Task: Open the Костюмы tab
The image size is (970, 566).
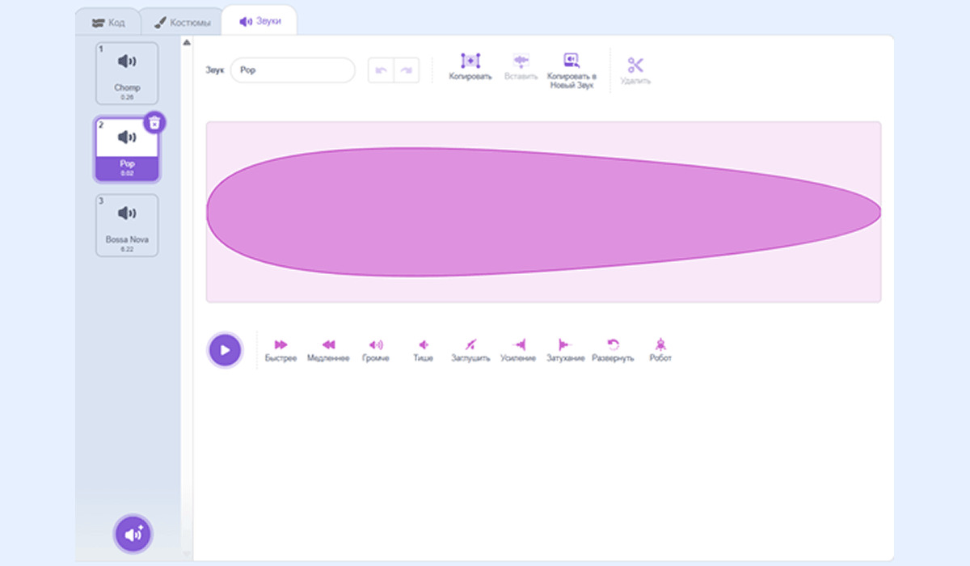Action: 183,23
